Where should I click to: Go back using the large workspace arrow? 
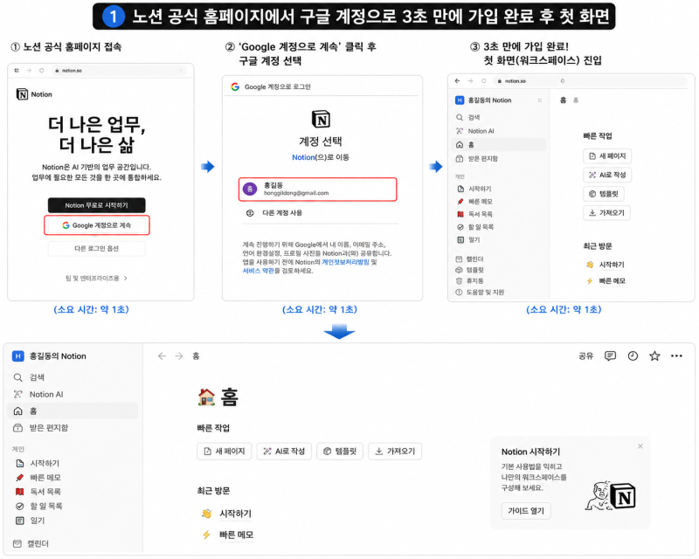(162, 356)
